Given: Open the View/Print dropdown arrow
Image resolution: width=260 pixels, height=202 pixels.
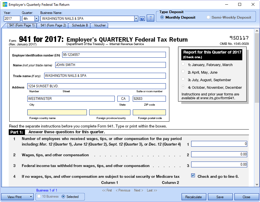Looking at the screenshot, I should click(31, 197).
